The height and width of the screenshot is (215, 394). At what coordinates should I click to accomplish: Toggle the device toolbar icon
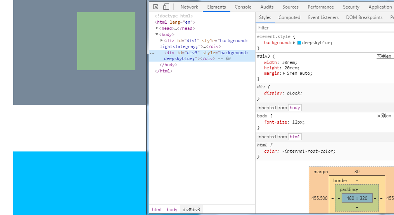pyautogui.click(x=166, y=7)
